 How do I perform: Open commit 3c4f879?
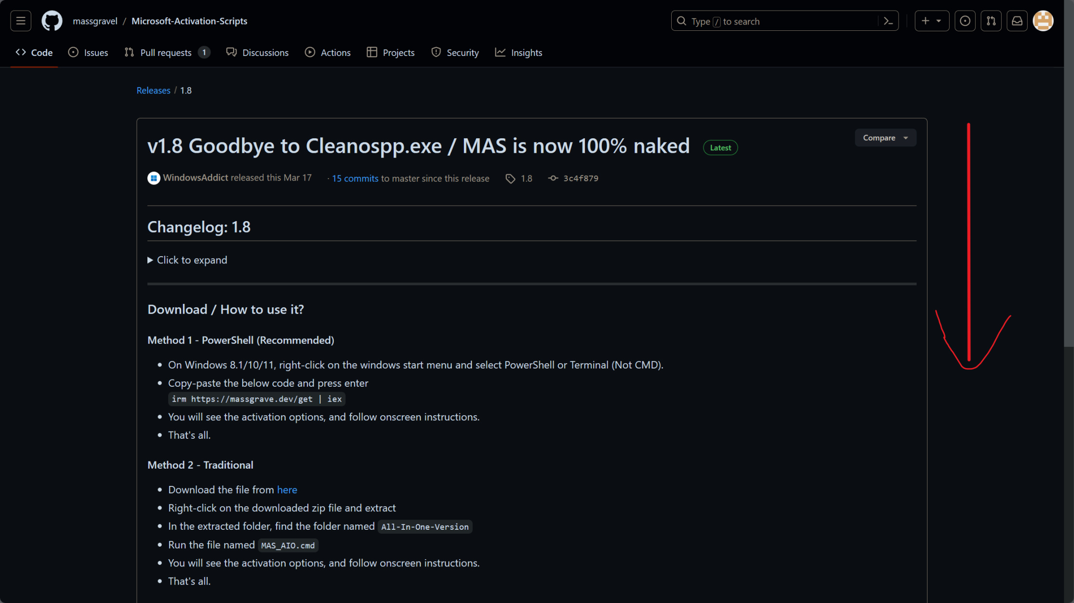point(581,178)
